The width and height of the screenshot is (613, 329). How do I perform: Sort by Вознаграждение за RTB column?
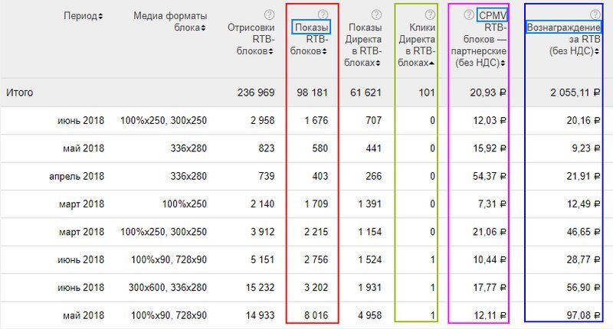(597, 51)
